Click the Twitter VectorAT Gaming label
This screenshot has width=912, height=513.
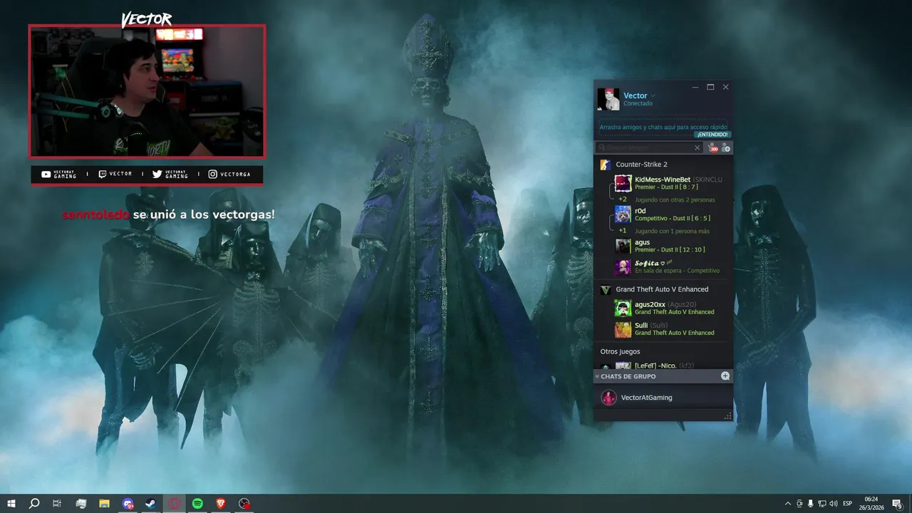[x=170, y=174]
